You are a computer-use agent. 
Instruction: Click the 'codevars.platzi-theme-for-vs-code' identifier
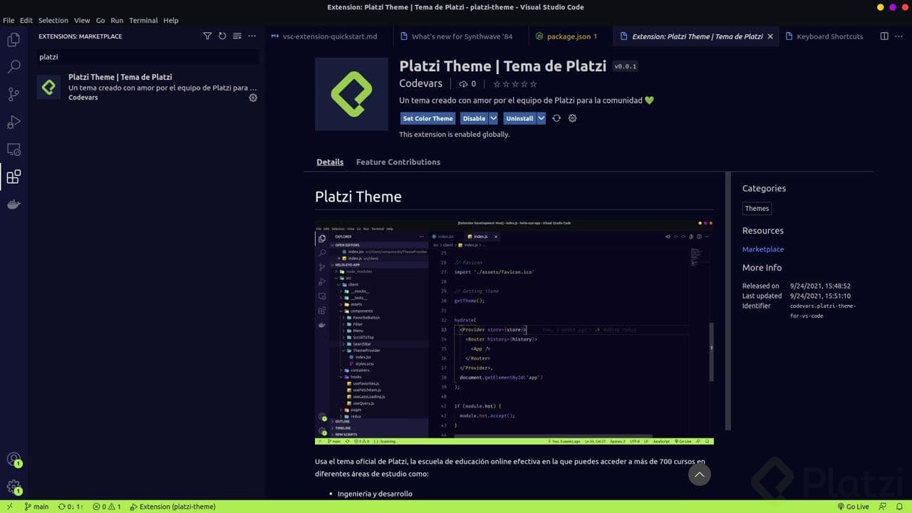[x=823, y=311]
